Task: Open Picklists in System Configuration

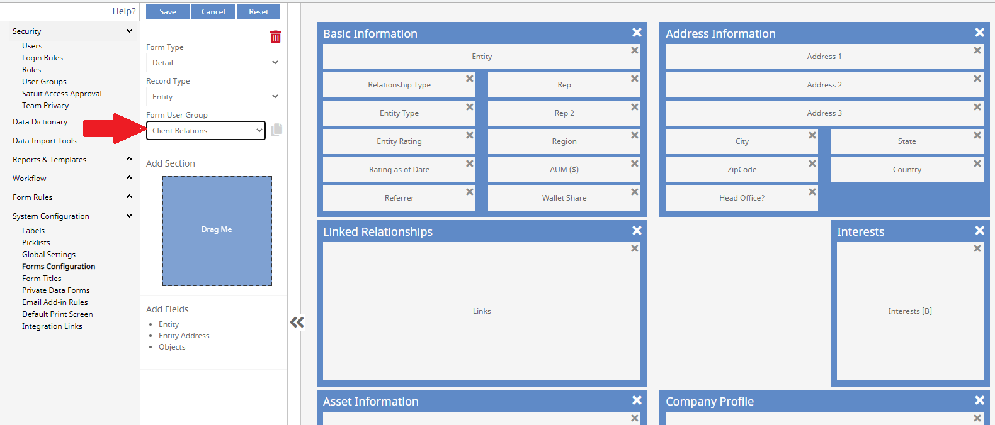Action: pos(36,243)
